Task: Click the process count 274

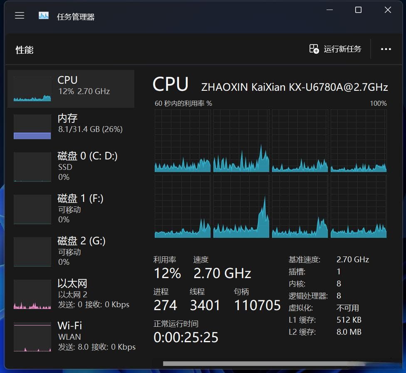Action: pyautogui.click(x=165, y=305)
